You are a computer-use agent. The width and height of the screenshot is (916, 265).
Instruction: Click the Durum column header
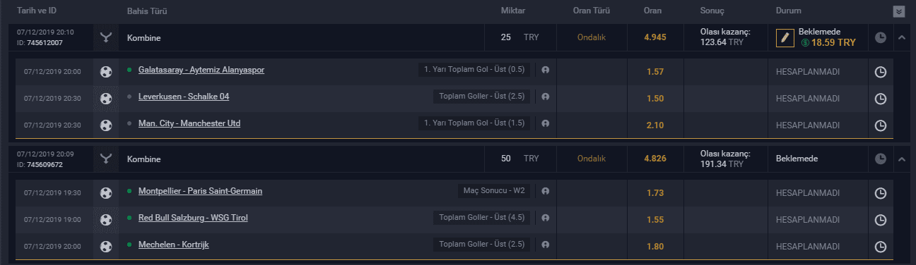pyautogui.click(x=788, y=11)
